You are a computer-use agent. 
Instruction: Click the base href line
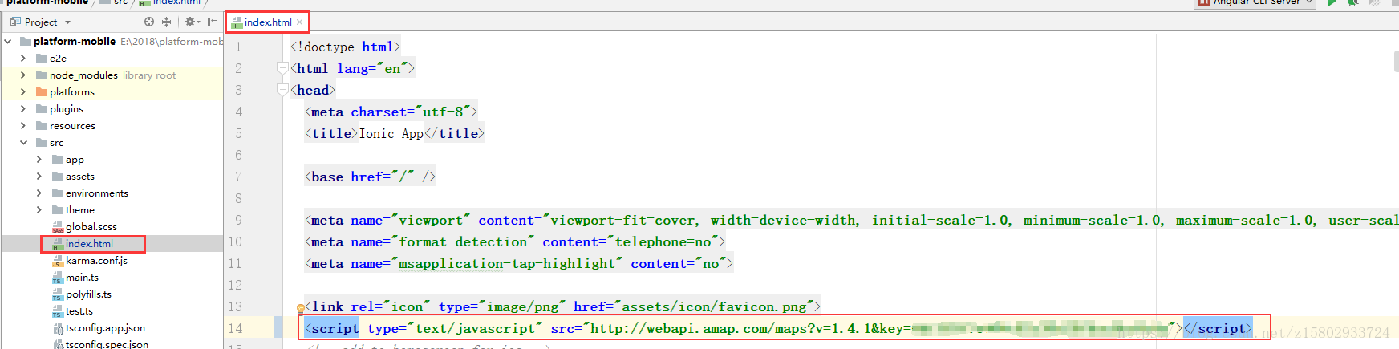coord(370,177)
